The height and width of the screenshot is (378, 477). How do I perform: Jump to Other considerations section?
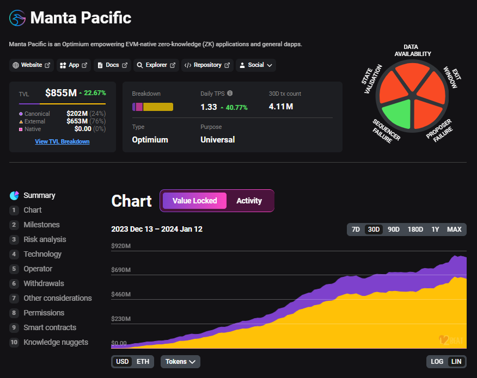[x=58, y=299]
